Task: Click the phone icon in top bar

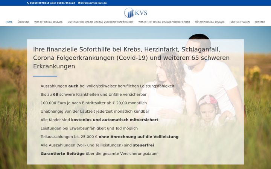Action: tap(28, 3)
